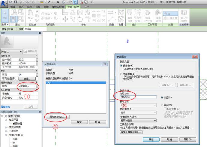Open the 视图 ribbon tab
The height and width of the screenshot is (147, 207).
pos(37,6)
